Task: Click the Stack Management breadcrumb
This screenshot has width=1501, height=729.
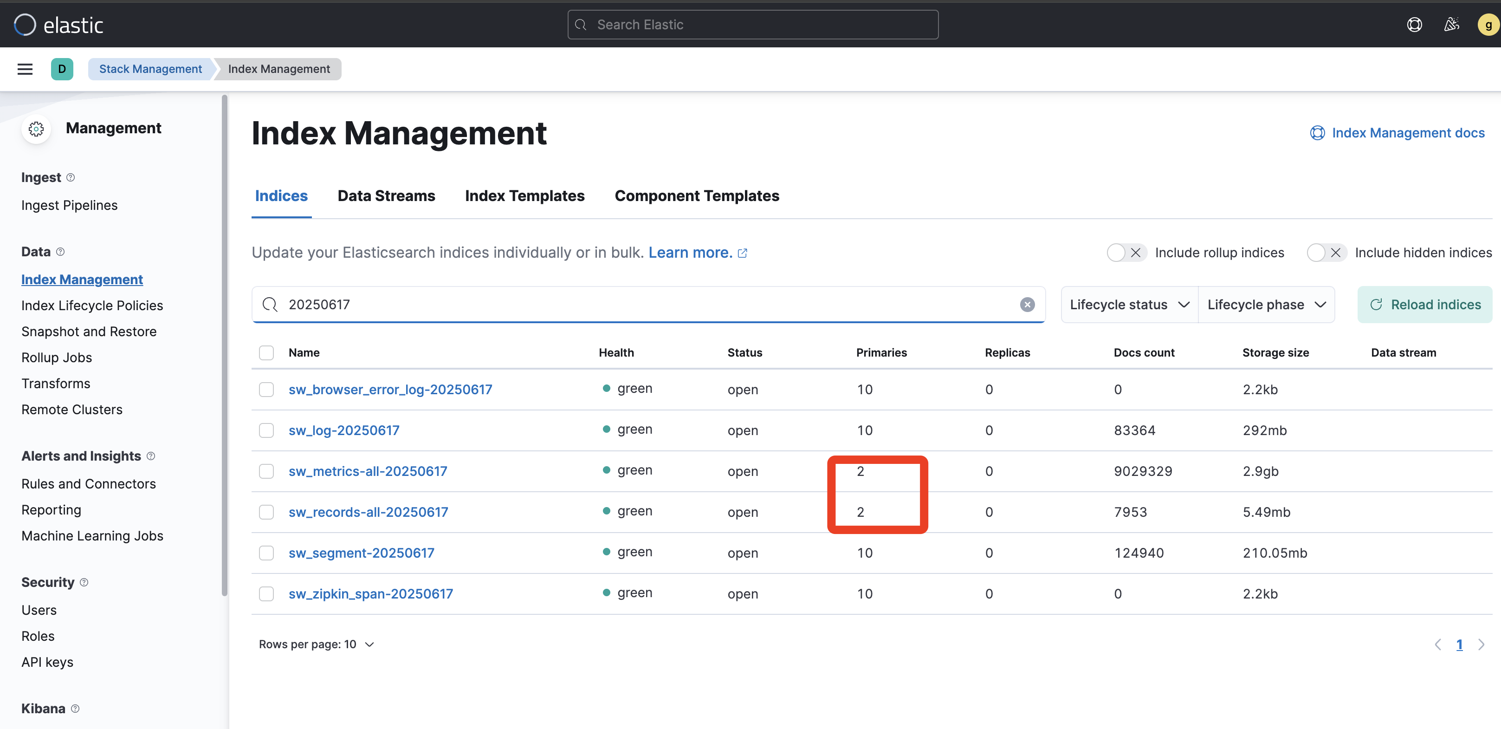Action: (150, 69)
